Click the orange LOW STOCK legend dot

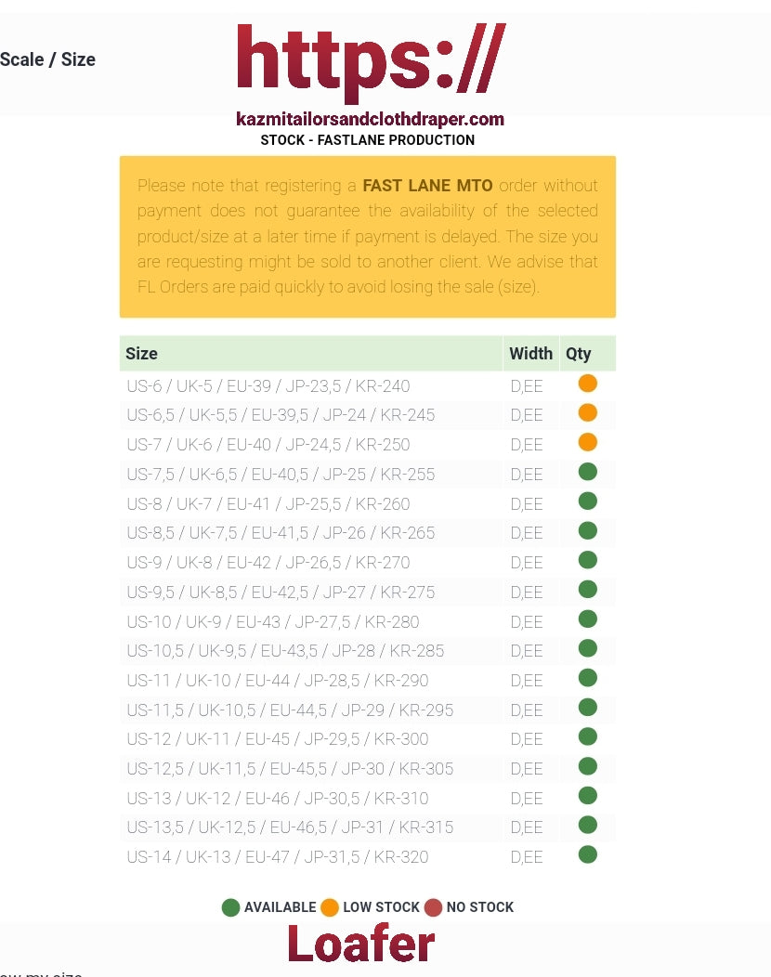pyautogui.click(x=330, y=907)
